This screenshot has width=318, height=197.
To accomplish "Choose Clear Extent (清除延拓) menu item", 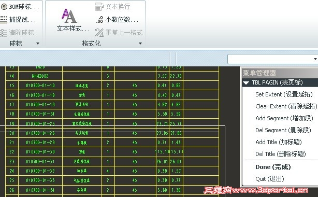I will pyautogui.click(x=286, y=106).
